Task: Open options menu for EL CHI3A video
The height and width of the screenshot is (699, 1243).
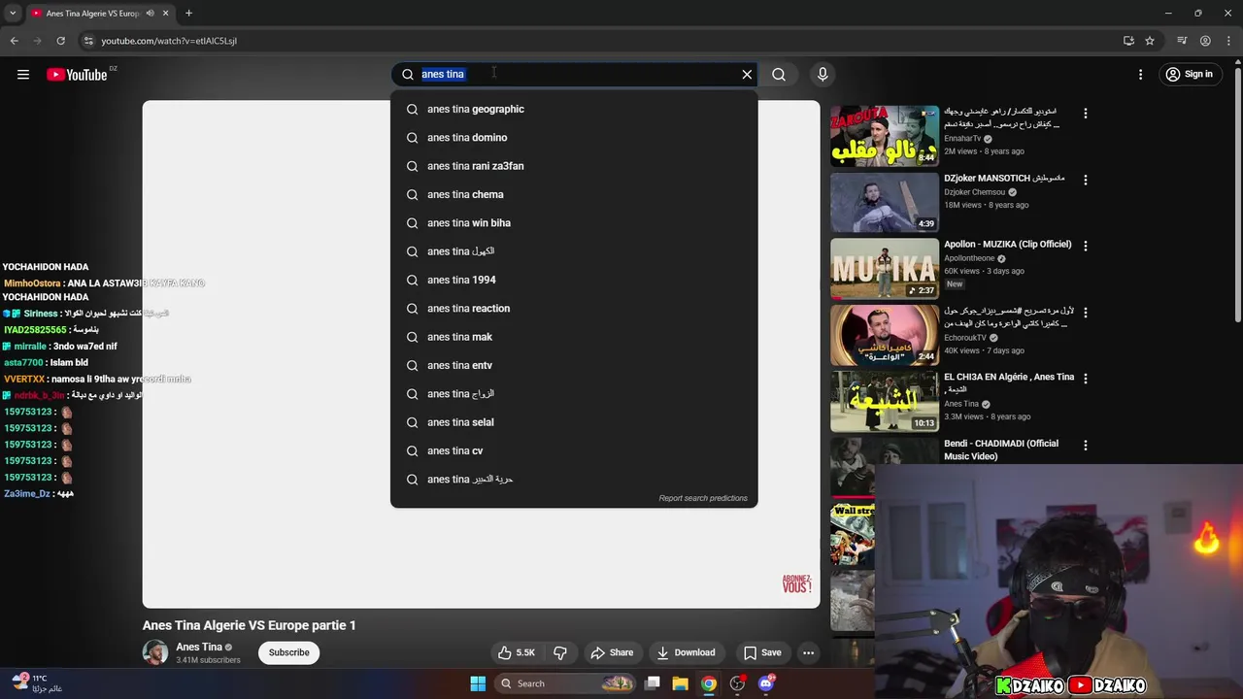Action: click(x=1086, y=379)
